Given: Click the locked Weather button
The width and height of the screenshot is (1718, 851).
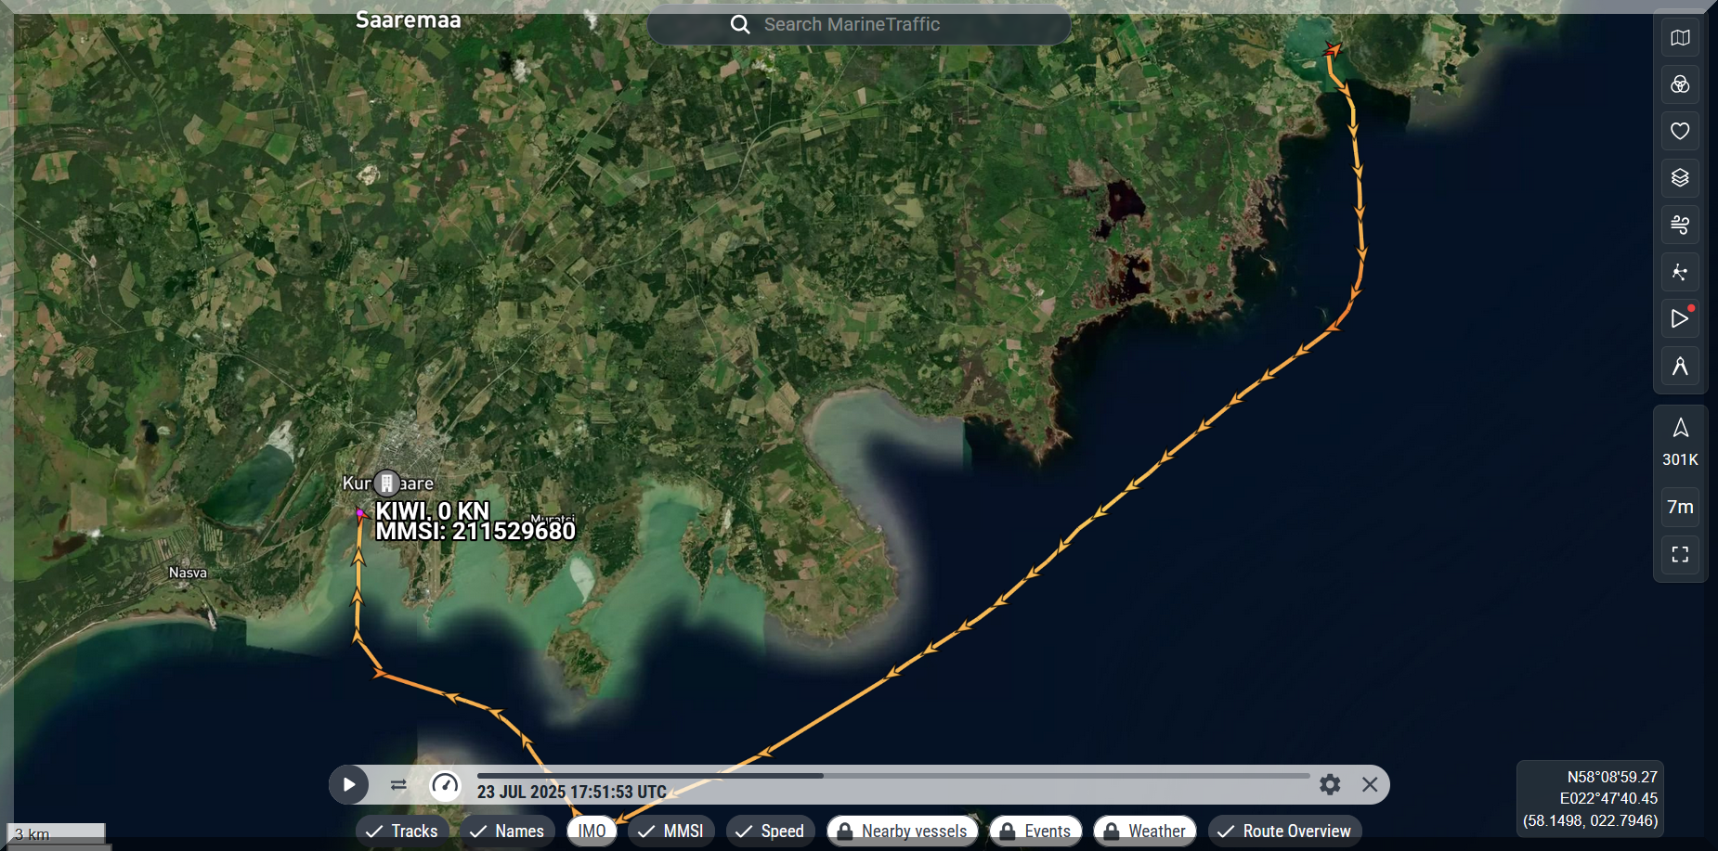Looking at the screenshot, I should coord(1144,831).
